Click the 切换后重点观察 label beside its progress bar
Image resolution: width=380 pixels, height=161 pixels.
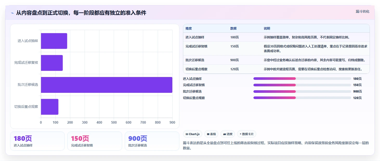[x=194, y=98]
